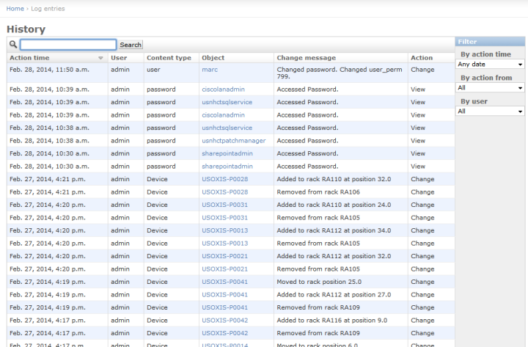
Task: Sort by the Action time column header
Action: [x=29, y=58]
